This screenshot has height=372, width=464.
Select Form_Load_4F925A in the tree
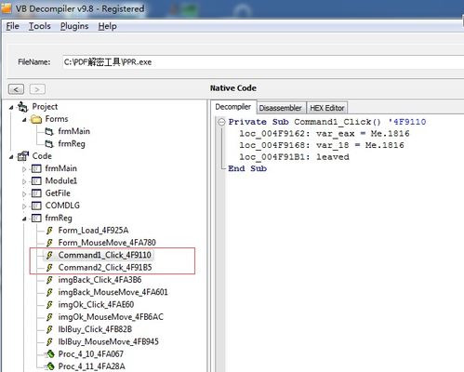(93, 231)
